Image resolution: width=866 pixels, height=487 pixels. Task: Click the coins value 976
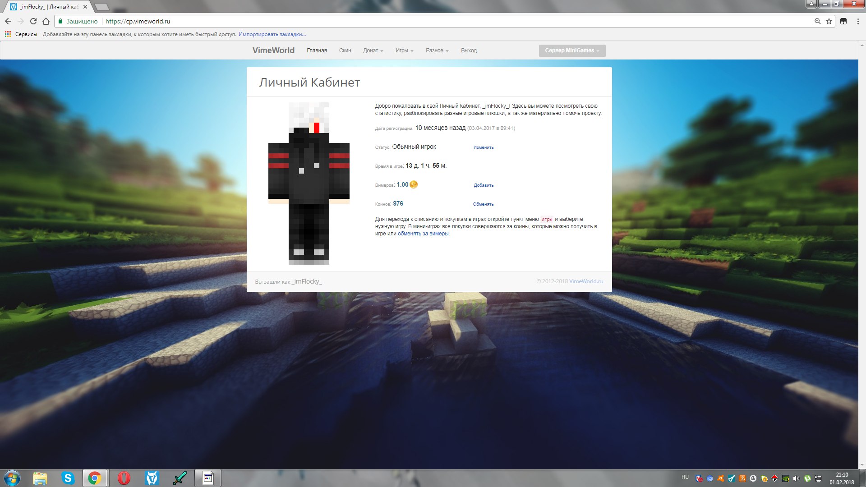pyautogui.click(x=398, y=204)
